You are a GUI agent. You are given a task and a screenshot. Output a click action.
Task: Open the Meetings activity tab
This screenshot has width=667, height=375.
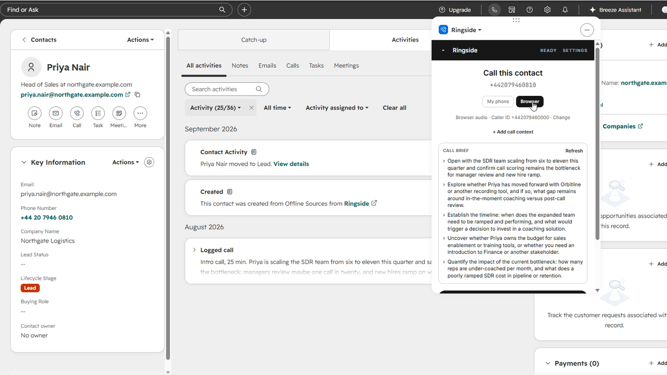click(x=346, y=65)
